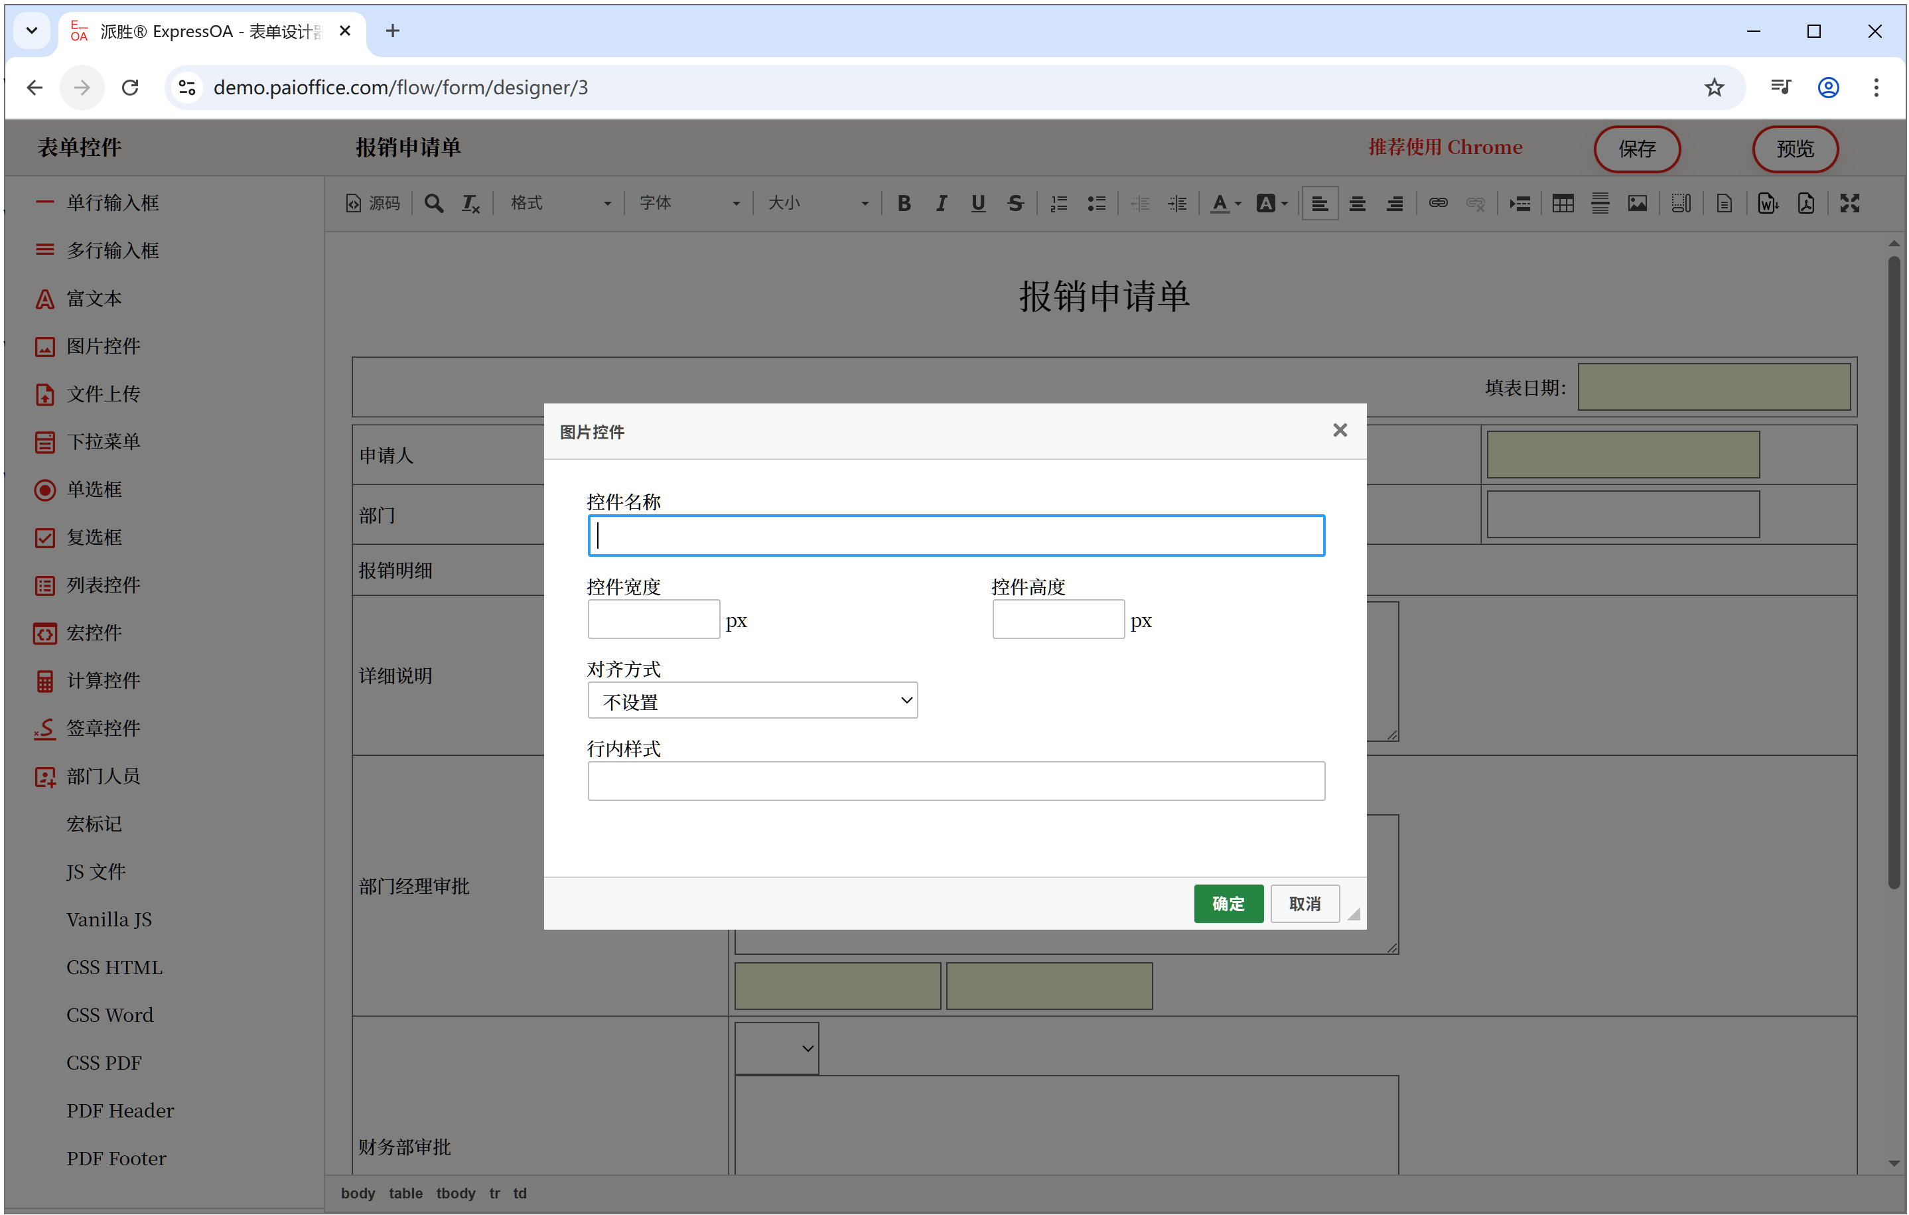The width and height of the screenshot is (1909, 1215).
Task: Open the 字体 font dropdown
Action: tap(688, 204)
